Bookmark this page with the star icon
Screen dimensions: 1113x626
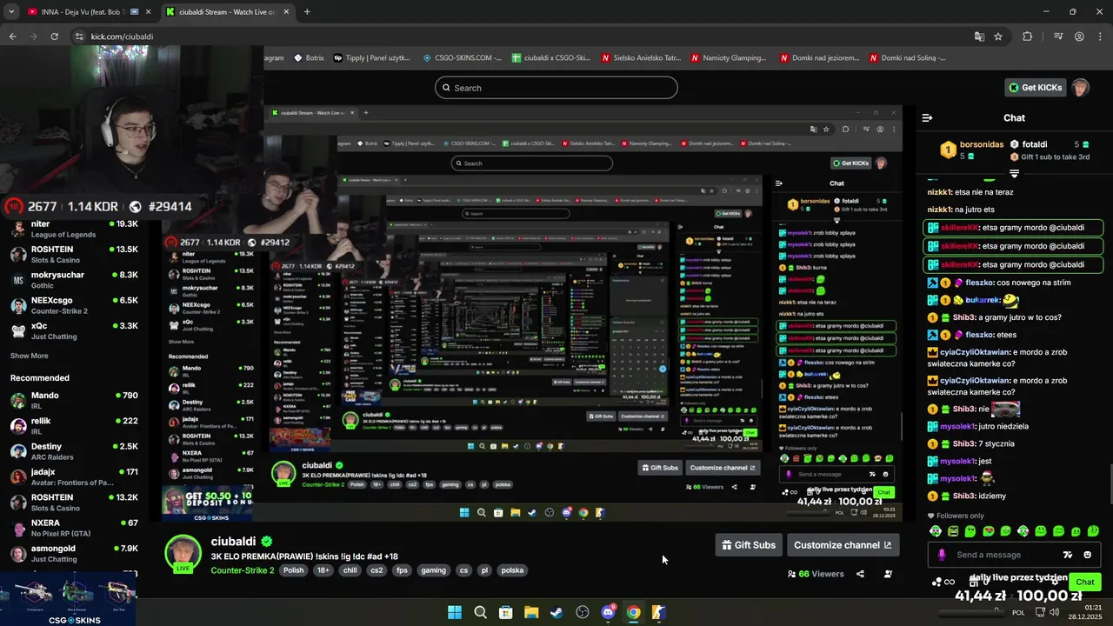(998, 37)
